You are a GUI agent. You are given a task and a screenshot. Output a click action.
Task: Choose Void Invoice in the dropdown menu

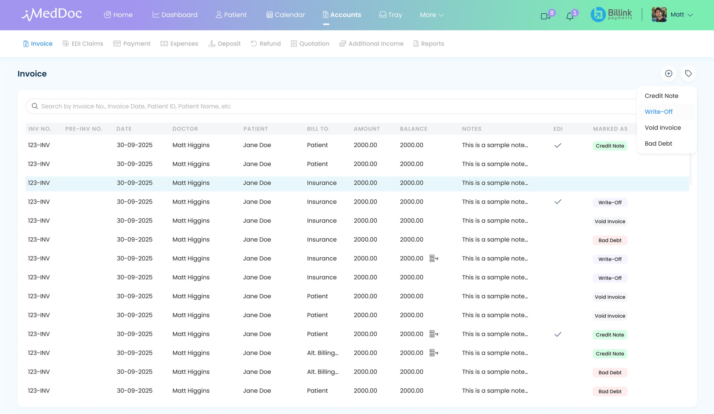(662, 128)
